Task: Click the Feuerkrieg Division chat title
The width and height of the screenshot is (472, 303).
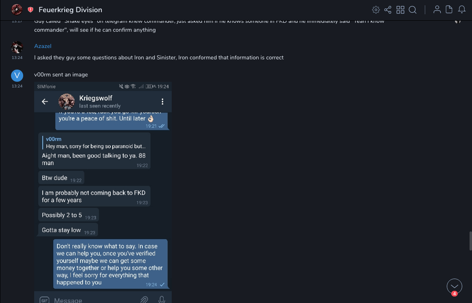Action: pos(70,10)
